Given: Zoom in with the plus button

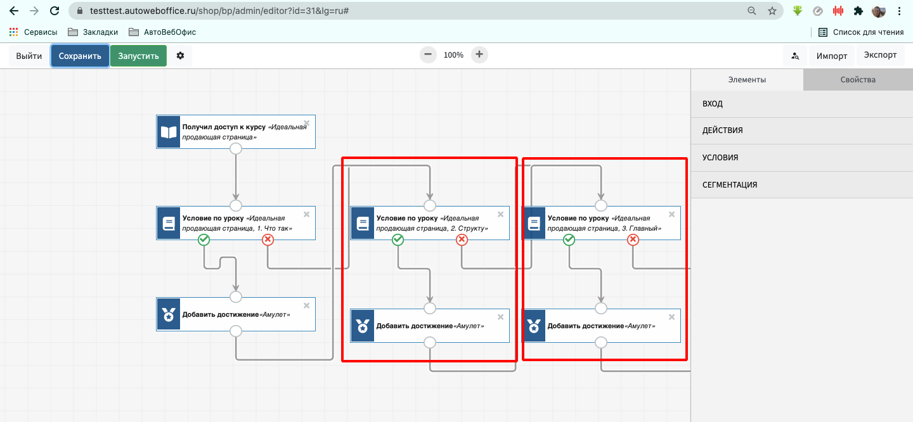Looking at the screenshot, I should [479, 54].
